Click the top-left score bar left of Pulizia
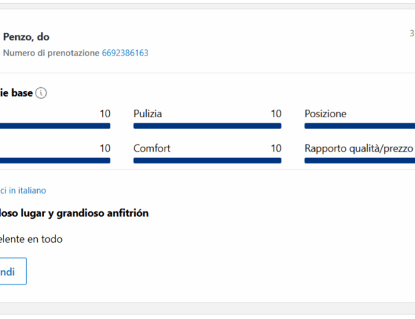This screenshot has height=319, width=415. point(55,126)
